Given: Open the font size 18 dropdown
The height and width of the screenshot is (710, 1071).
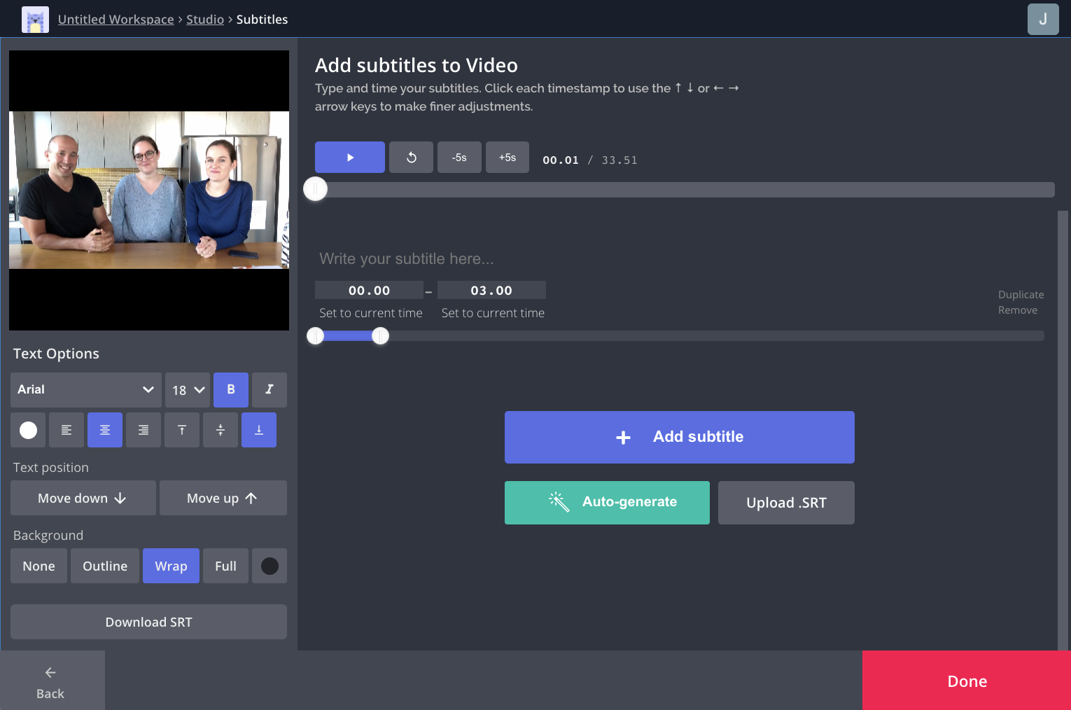Looking at the screenshot, I should coord(187,389).
